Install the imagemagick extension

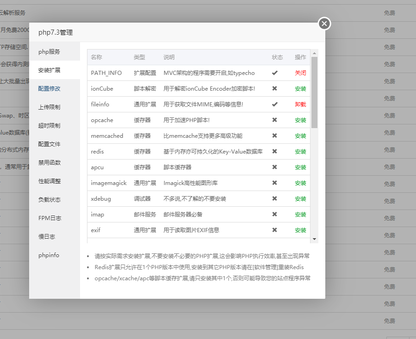point(300,183)
